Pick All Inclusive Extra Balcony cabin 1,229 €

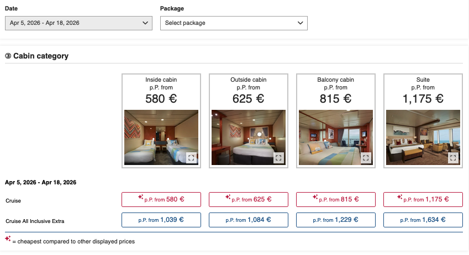pos(336,220)
